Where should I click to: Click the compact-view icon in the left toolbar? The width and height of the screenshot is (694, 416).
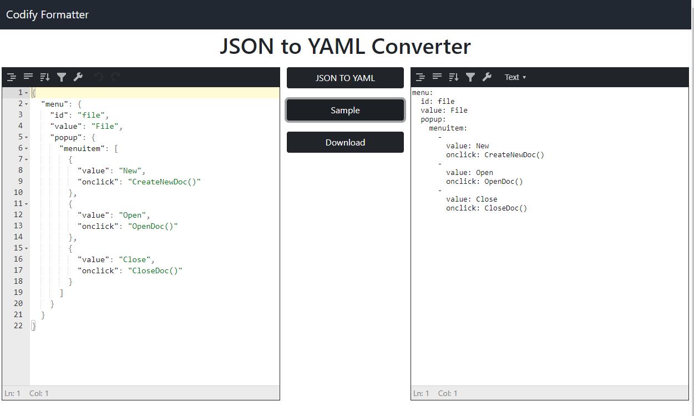click(28, 77)
